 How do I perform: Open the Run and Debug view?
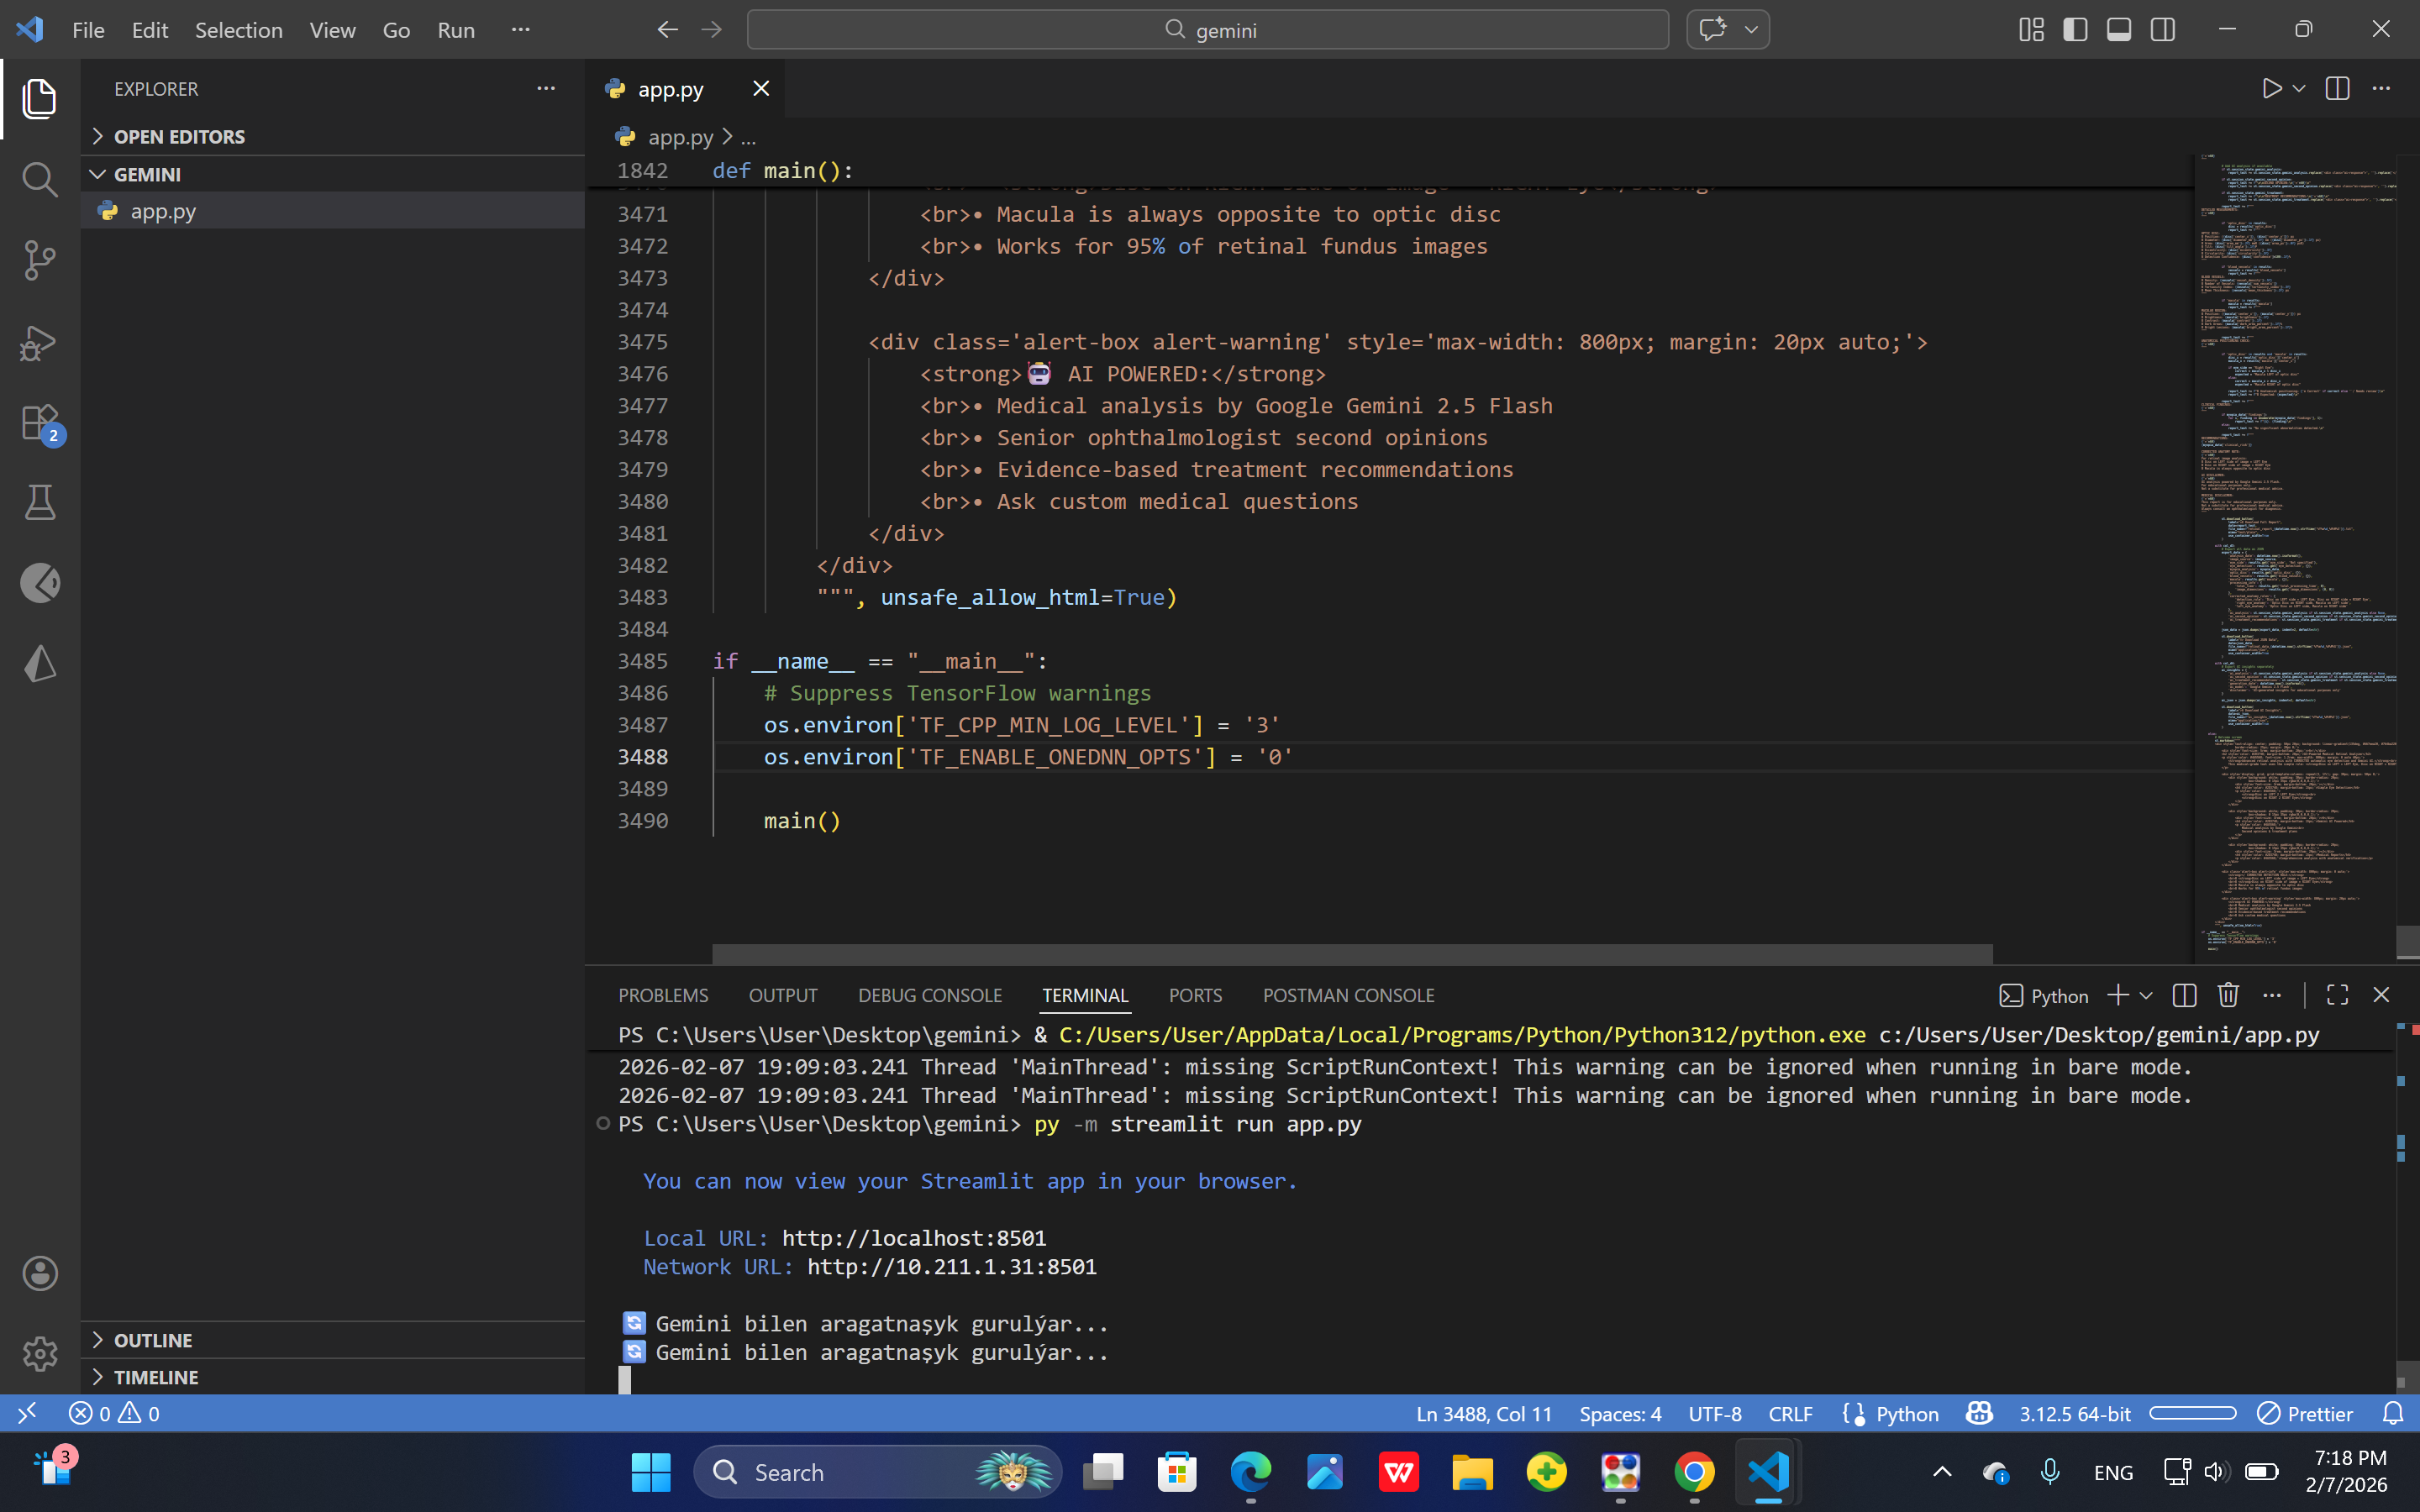pos(39,342)
